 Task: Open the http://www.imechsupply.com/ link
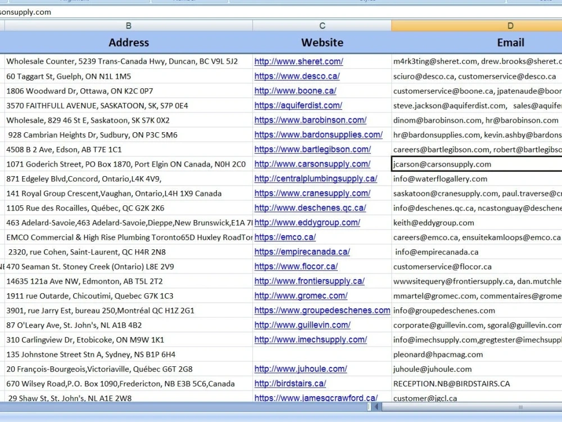310,340
